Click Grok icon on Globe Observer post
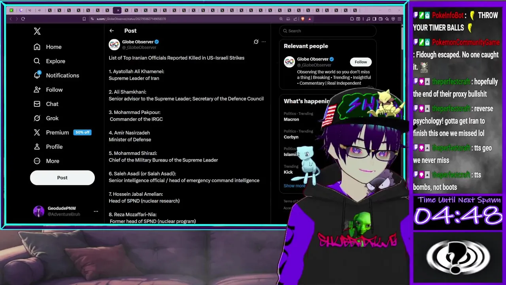Viewport: 506px width, 285px height. 256,42
